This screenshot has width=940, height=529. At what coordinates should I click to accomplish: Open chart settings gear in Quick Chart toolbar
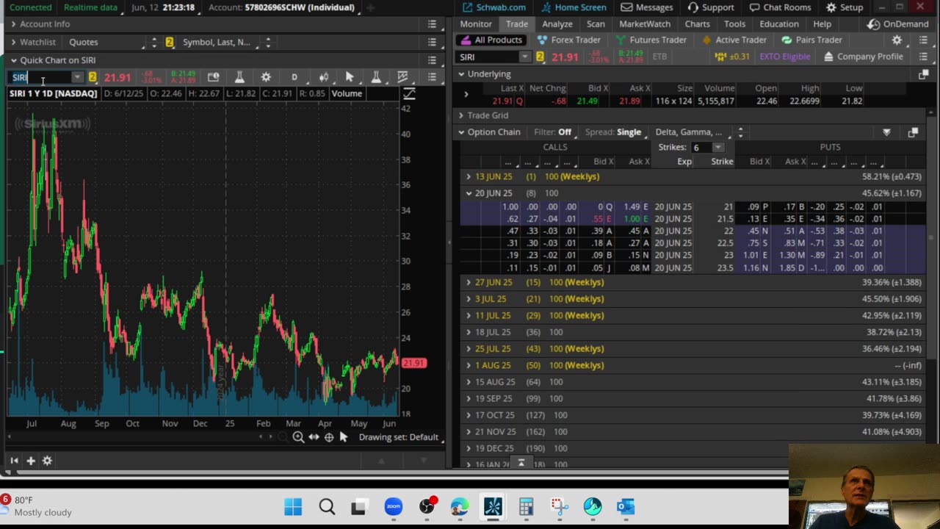pyautogui.click(x=266, y=77)
